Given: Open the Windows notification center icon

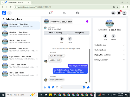Looking at the screenshot, I should pos(127,95).
